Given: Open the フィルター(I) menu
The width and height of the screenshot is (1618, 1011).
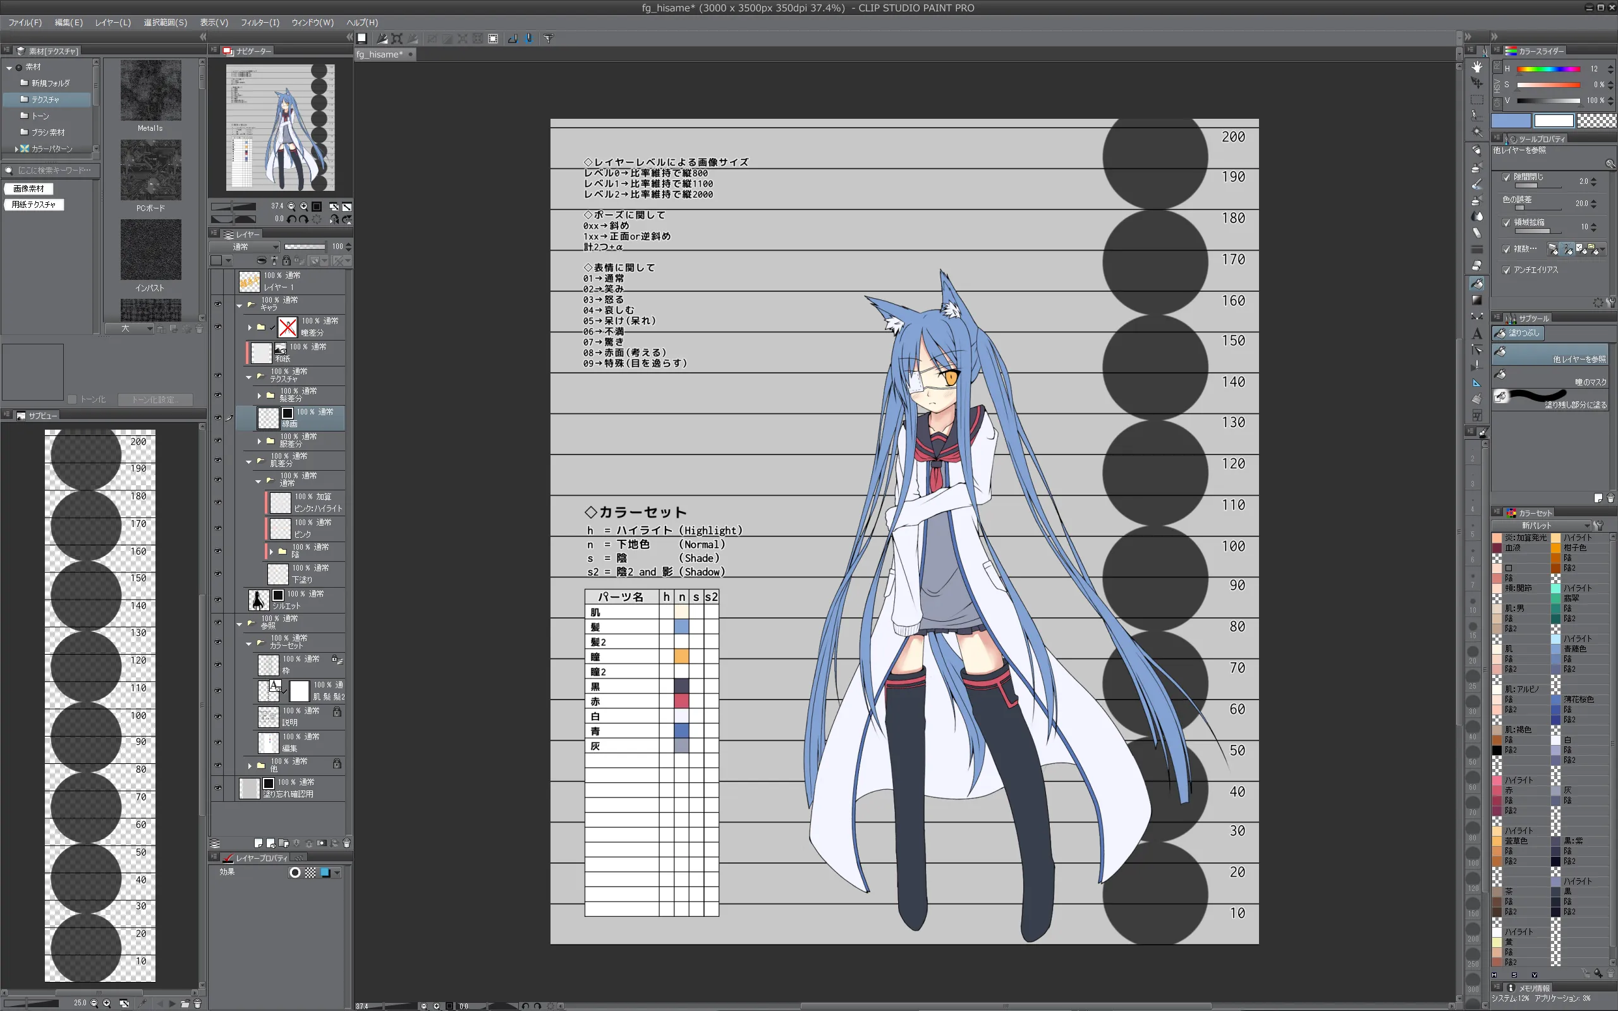Looking at the screenshot, I should tap(259, 23).
